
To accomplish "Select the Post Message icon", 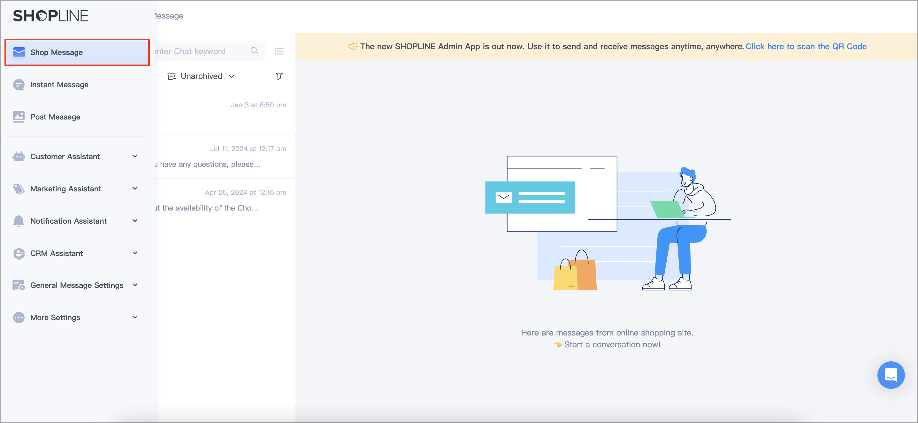I will tap(18, 117).
